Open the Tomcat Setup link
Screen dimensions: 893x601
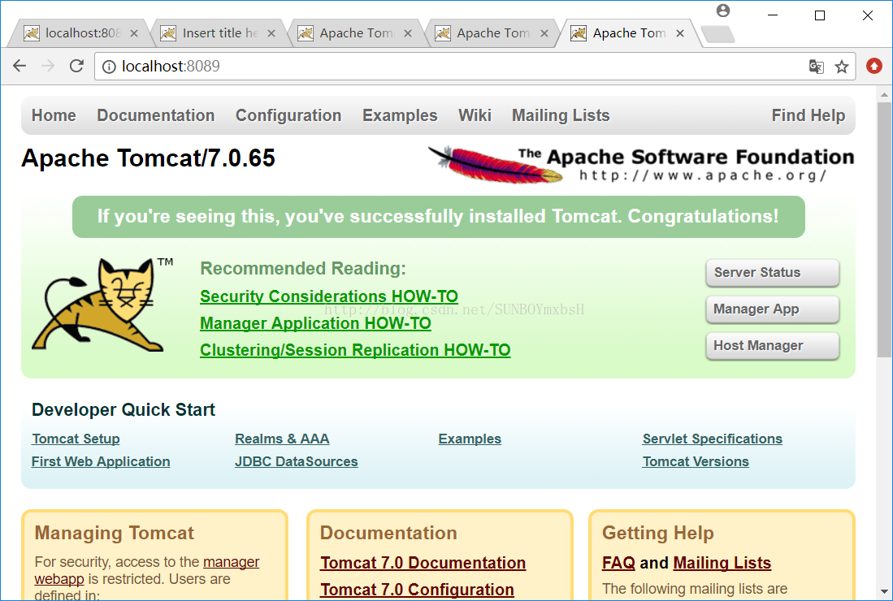tap(76, 439)
